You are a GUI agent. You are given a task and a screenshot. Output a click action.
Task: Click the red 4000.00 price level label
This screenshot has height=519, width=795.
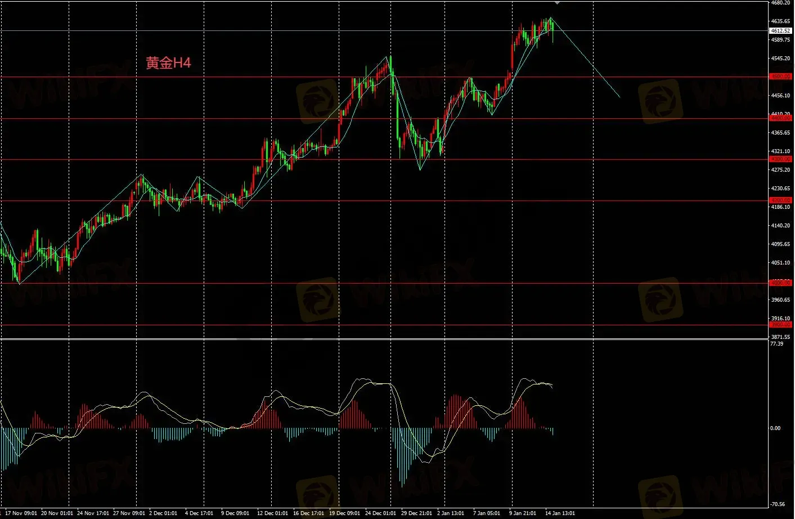(x=780, y=283)
